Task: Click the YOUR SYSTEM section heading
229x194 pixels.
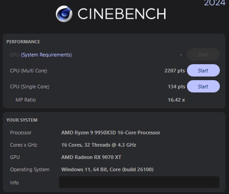Action: tap(22, 120)
